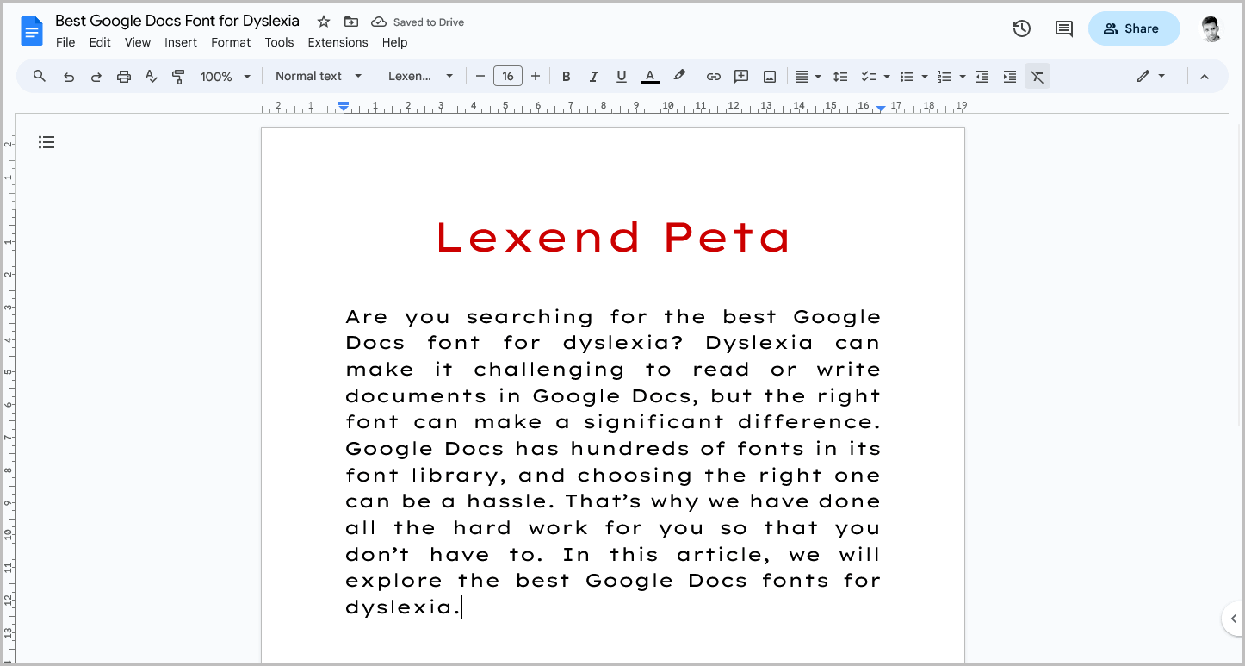1245x666 pixels.
Task: Increase font size
Action: click(536, 77)
